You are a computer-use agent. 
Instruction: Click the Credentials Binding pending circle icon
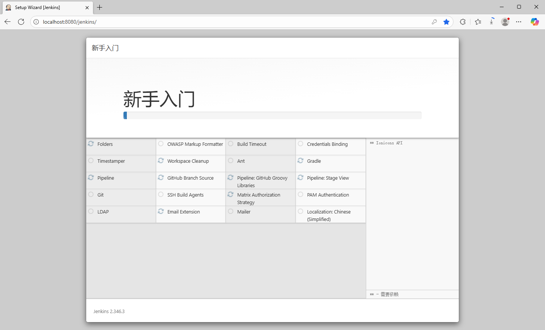click(x=300, y=144)
